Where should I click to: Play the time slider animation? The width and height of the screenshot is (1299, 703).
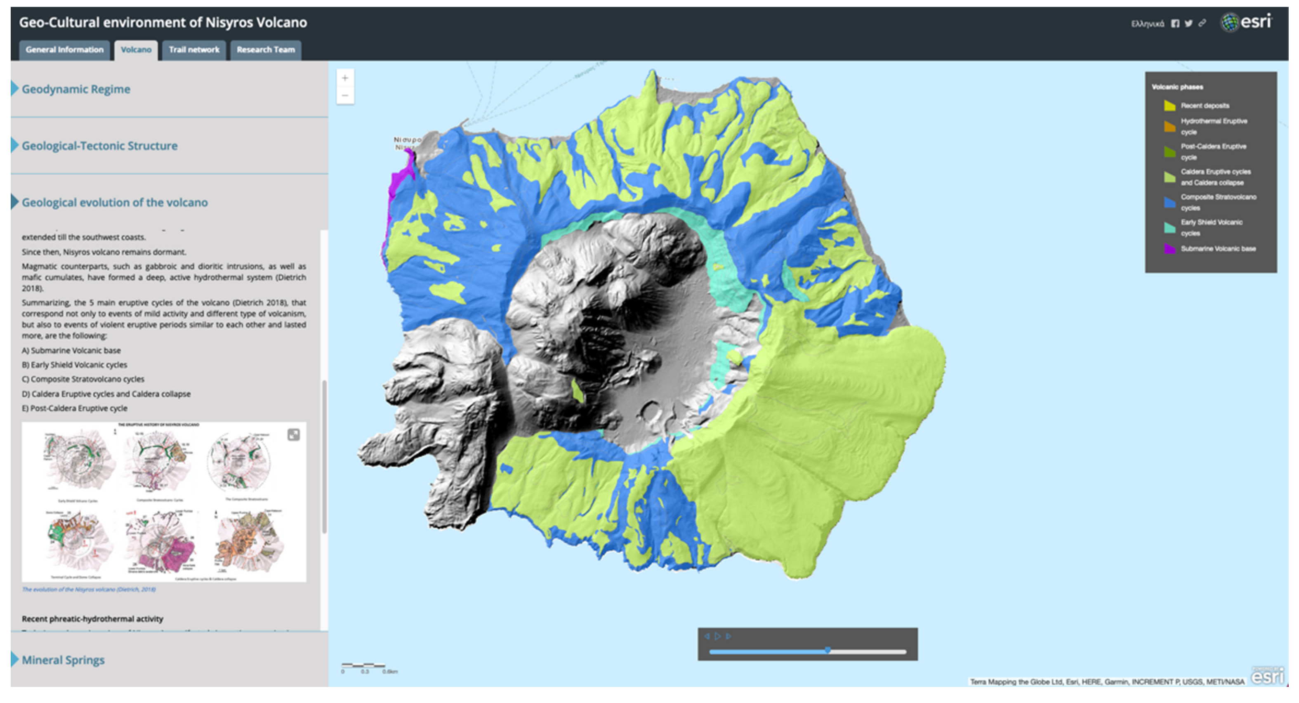(718, 637)
